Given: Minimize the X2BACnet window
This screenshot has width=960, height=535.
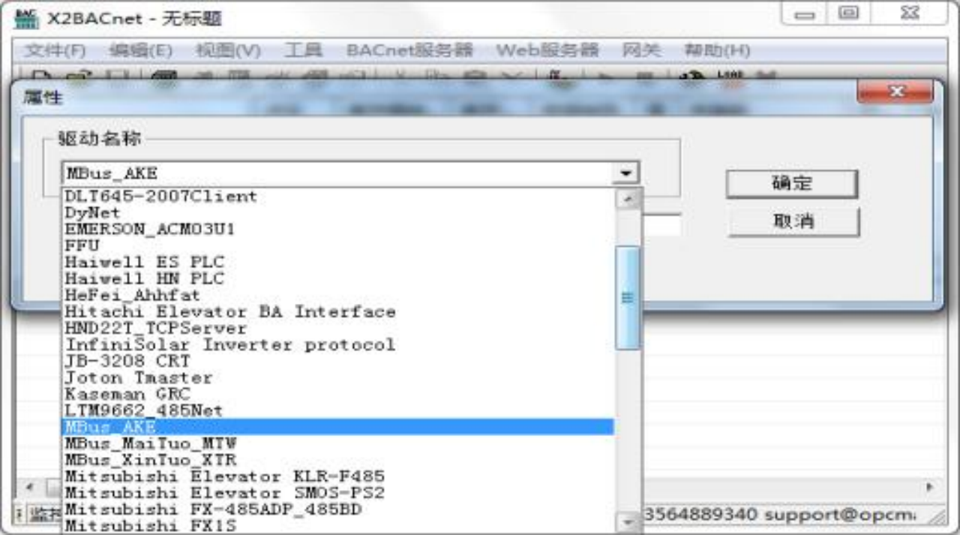Looking at the screenshot, I should pyautogui.click(x=805, y=13).
